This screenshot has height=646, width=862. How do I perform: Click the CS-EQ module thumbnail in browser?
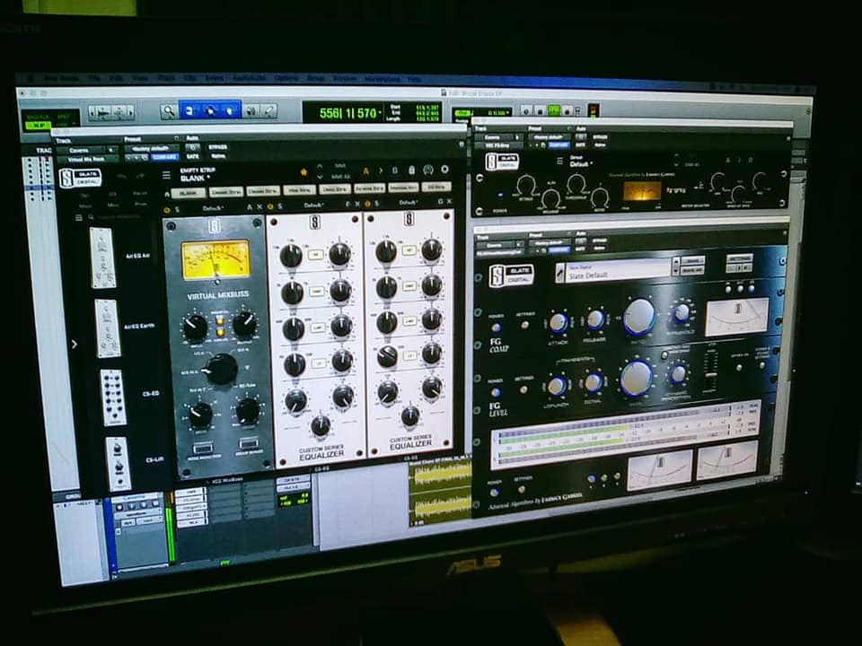[113, 397]
